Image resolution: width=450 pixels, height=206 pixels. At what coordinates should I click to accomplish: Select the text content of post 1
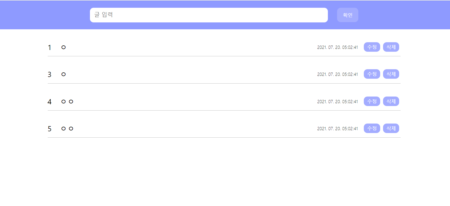[x=63, y=47]
